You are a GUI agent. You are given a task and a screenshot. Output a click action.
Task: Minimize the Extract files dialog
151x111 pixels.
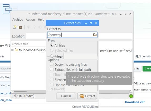coord(86,23)
